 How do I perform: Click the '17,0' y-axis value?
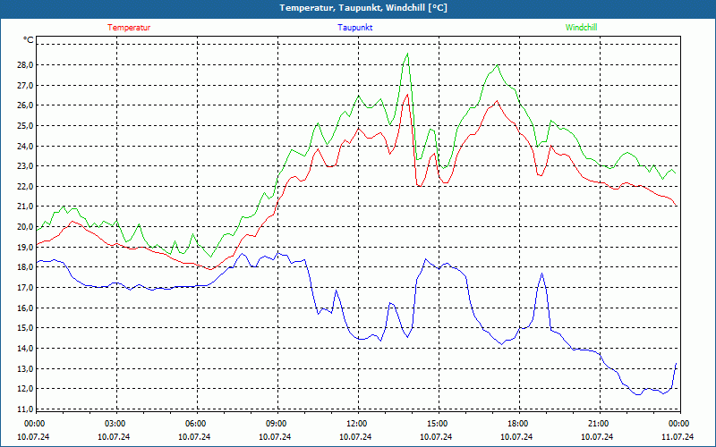pyautogui.click(x=25, y=287)
